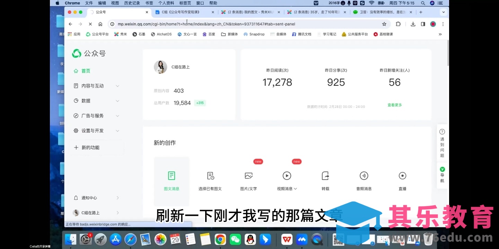Bookmark this page with the star icon

(x=384, y=24)
